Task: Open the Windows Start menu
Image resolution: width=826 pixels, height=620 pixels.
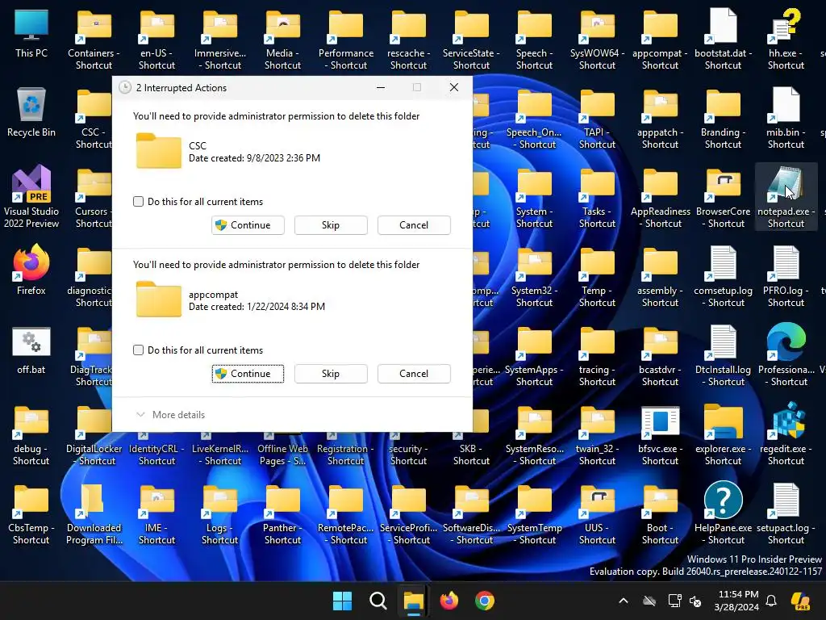Action: point(342,601)
